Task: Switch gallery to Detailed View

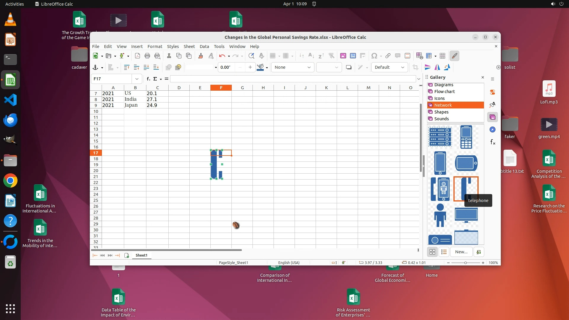Action: click(x=444, y=252)
